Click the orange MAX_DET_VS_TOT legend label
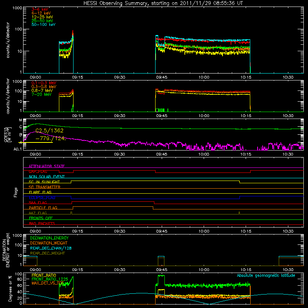The height and width of the screenshot is (308, 308). (47, 283)
